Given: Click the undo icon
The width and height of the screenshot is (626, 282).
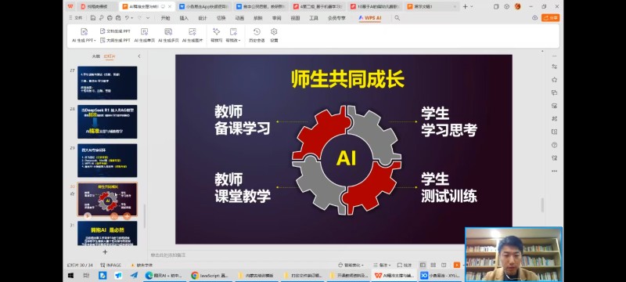Looking at the screenshot, I should (127, 18).
